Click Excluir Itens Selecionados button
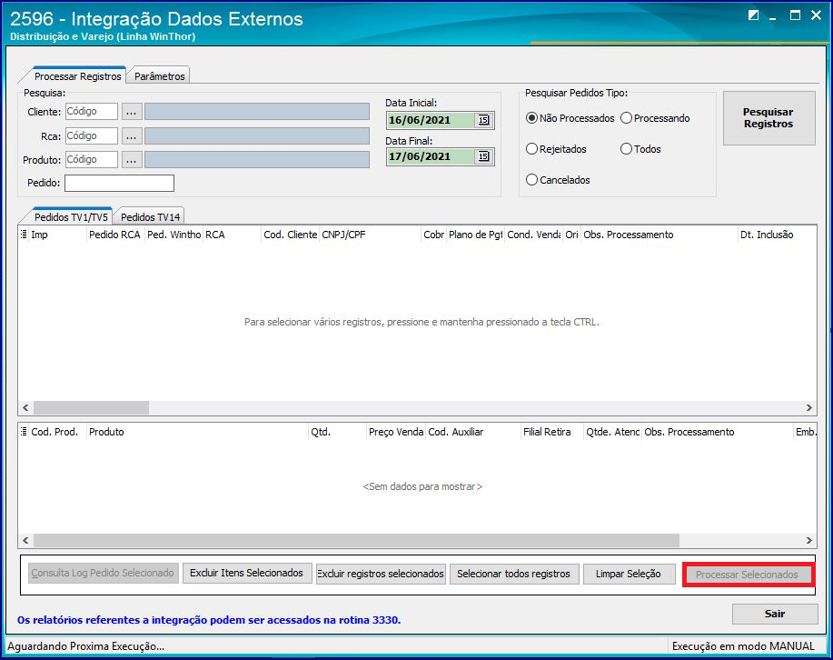833x660 pixels. click(247, 574)
